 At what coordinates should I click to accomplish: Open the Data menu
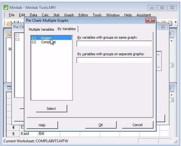click(x=33, y=15)
